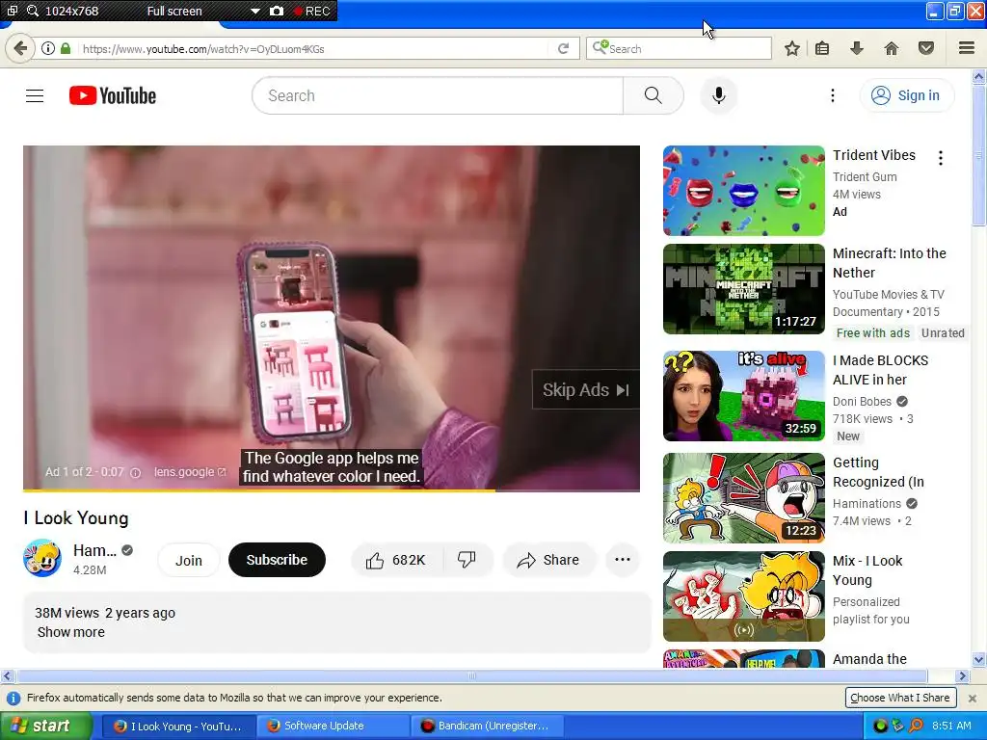Open more actions ellipsis under video
987x740 pixels.
click(623, 560)
